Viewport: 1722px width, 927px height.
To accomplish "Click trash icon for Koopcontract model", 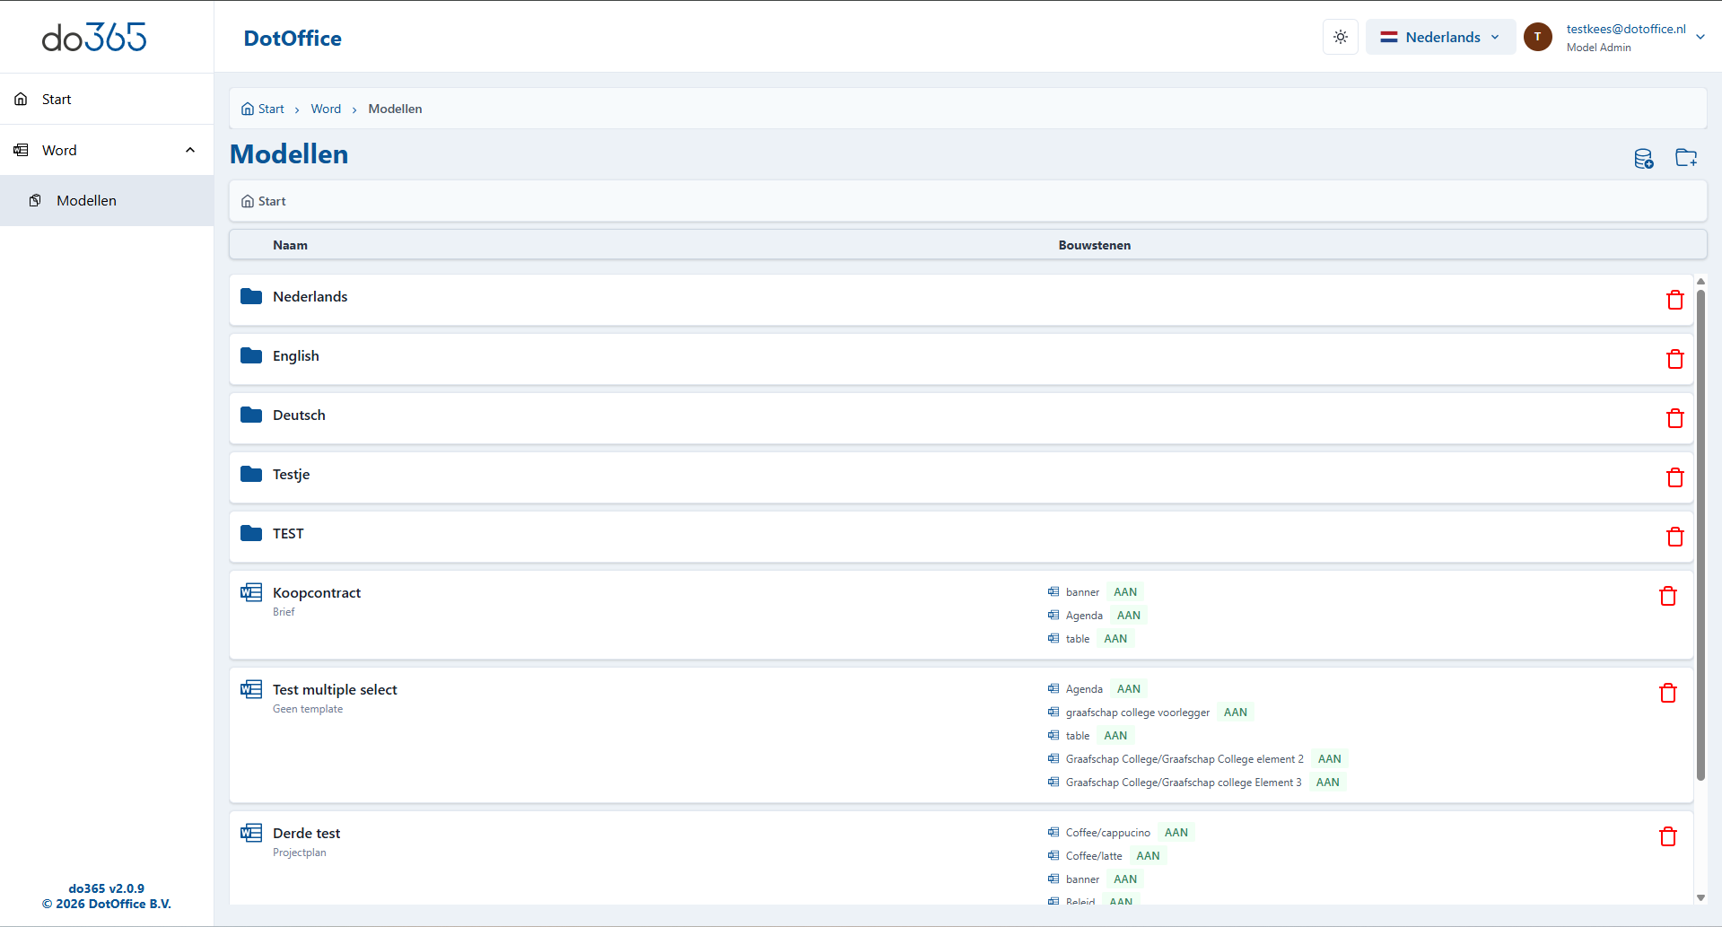I will tap(1667, 596).
